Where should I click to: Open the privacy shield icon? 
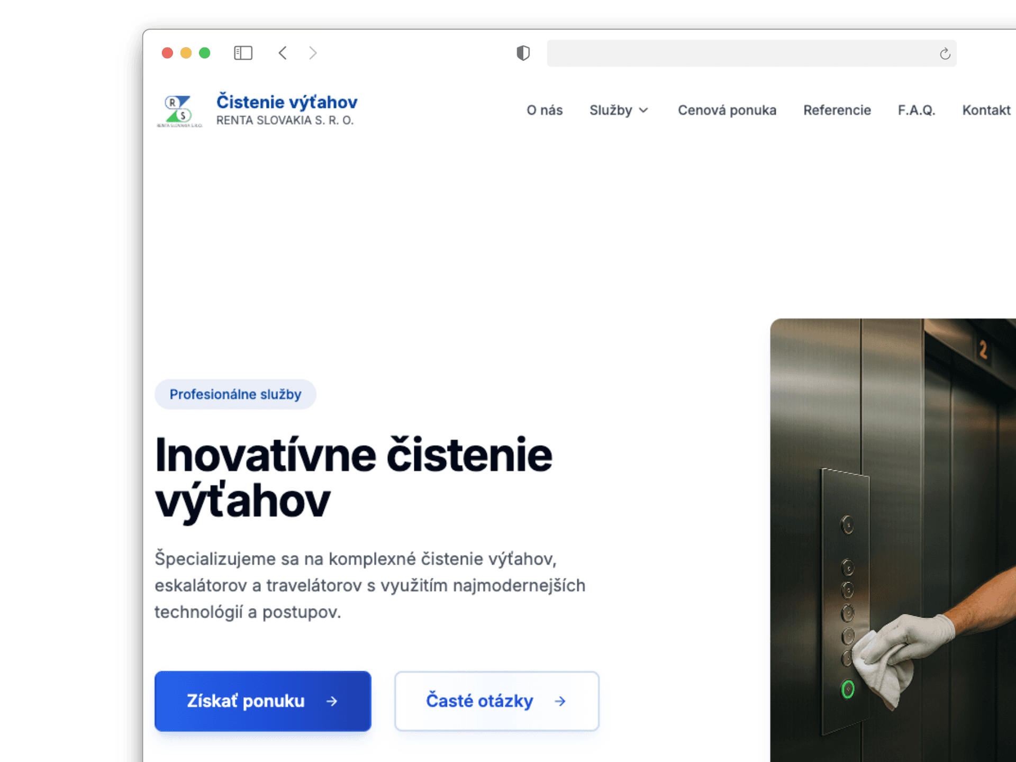pos(523,53)
